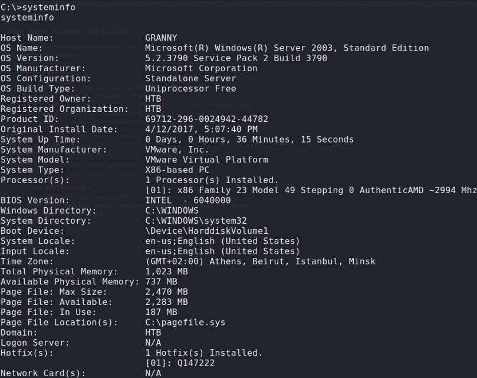Click the BIOS Version INTEL value
The height and width of the screenshot is (378, 477).
coord(187,200)
